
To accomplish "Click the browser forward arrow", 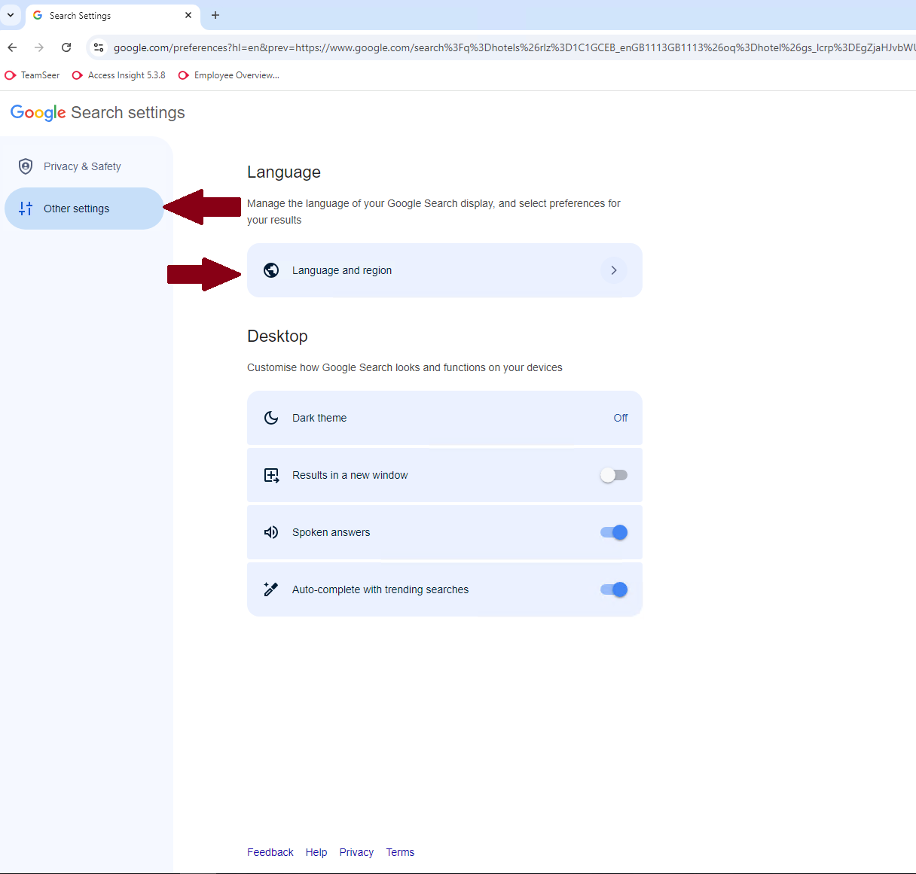I will tap(39, 47).
